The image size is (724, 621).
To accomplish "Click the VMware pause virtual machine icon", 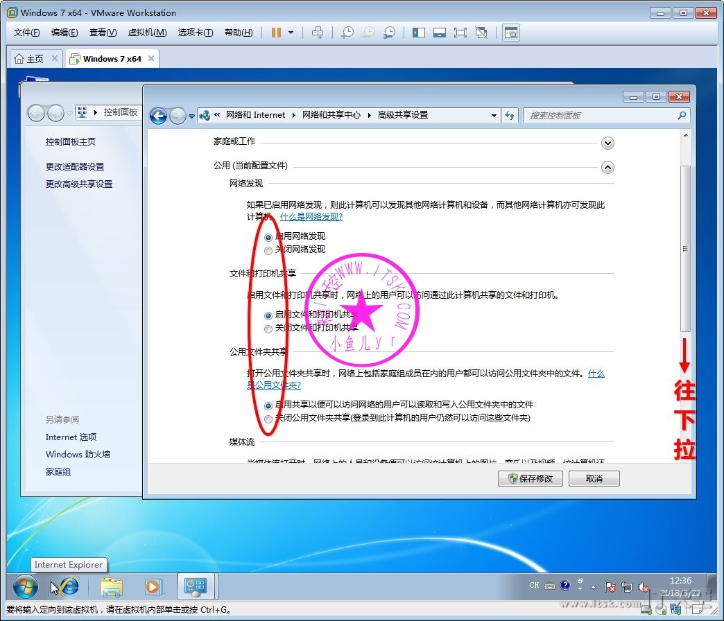I will point(276,33).
